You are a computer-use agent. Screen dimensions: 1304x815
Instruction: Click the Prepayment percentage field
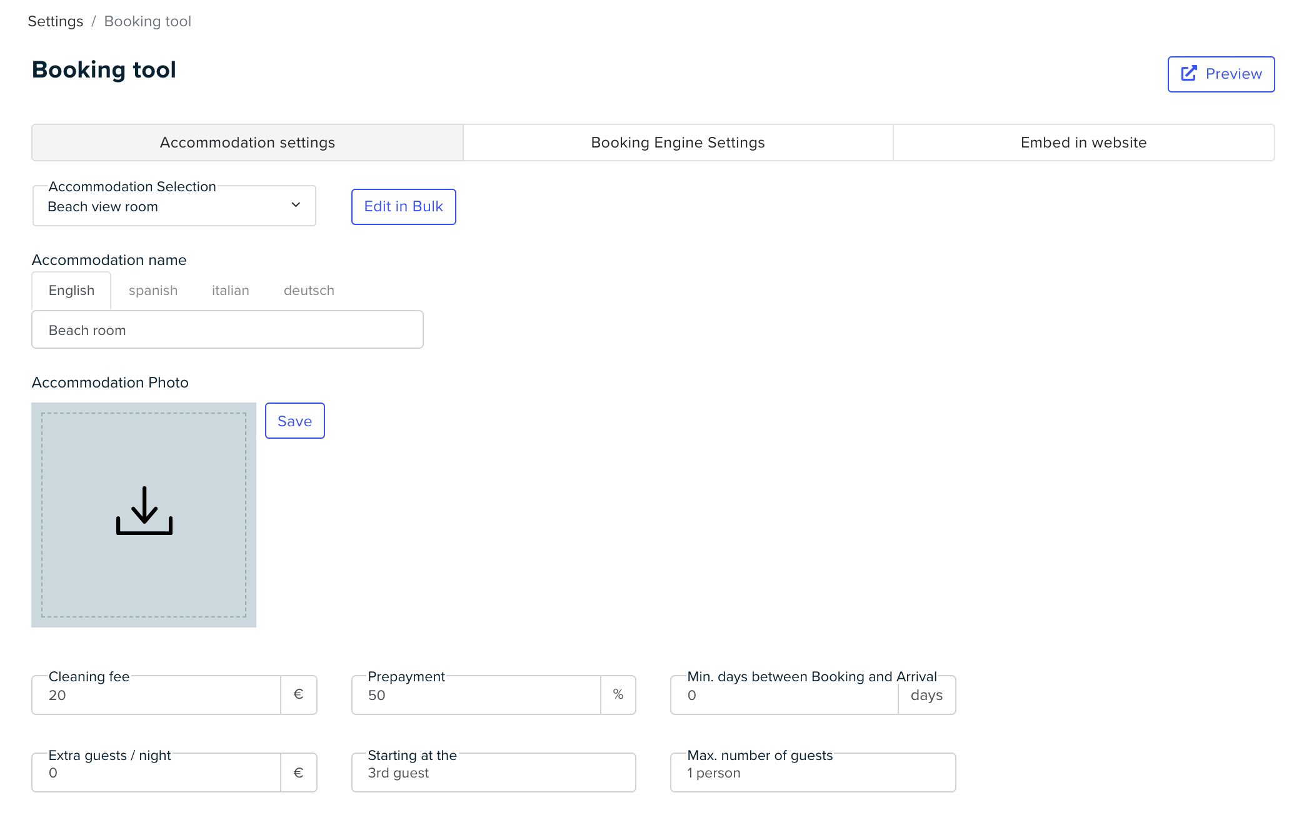coord(476,695)
